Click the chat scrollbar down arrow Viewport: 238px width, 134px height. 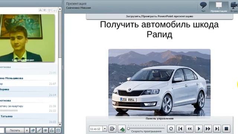pyautogui.click(x=60, y=124)
